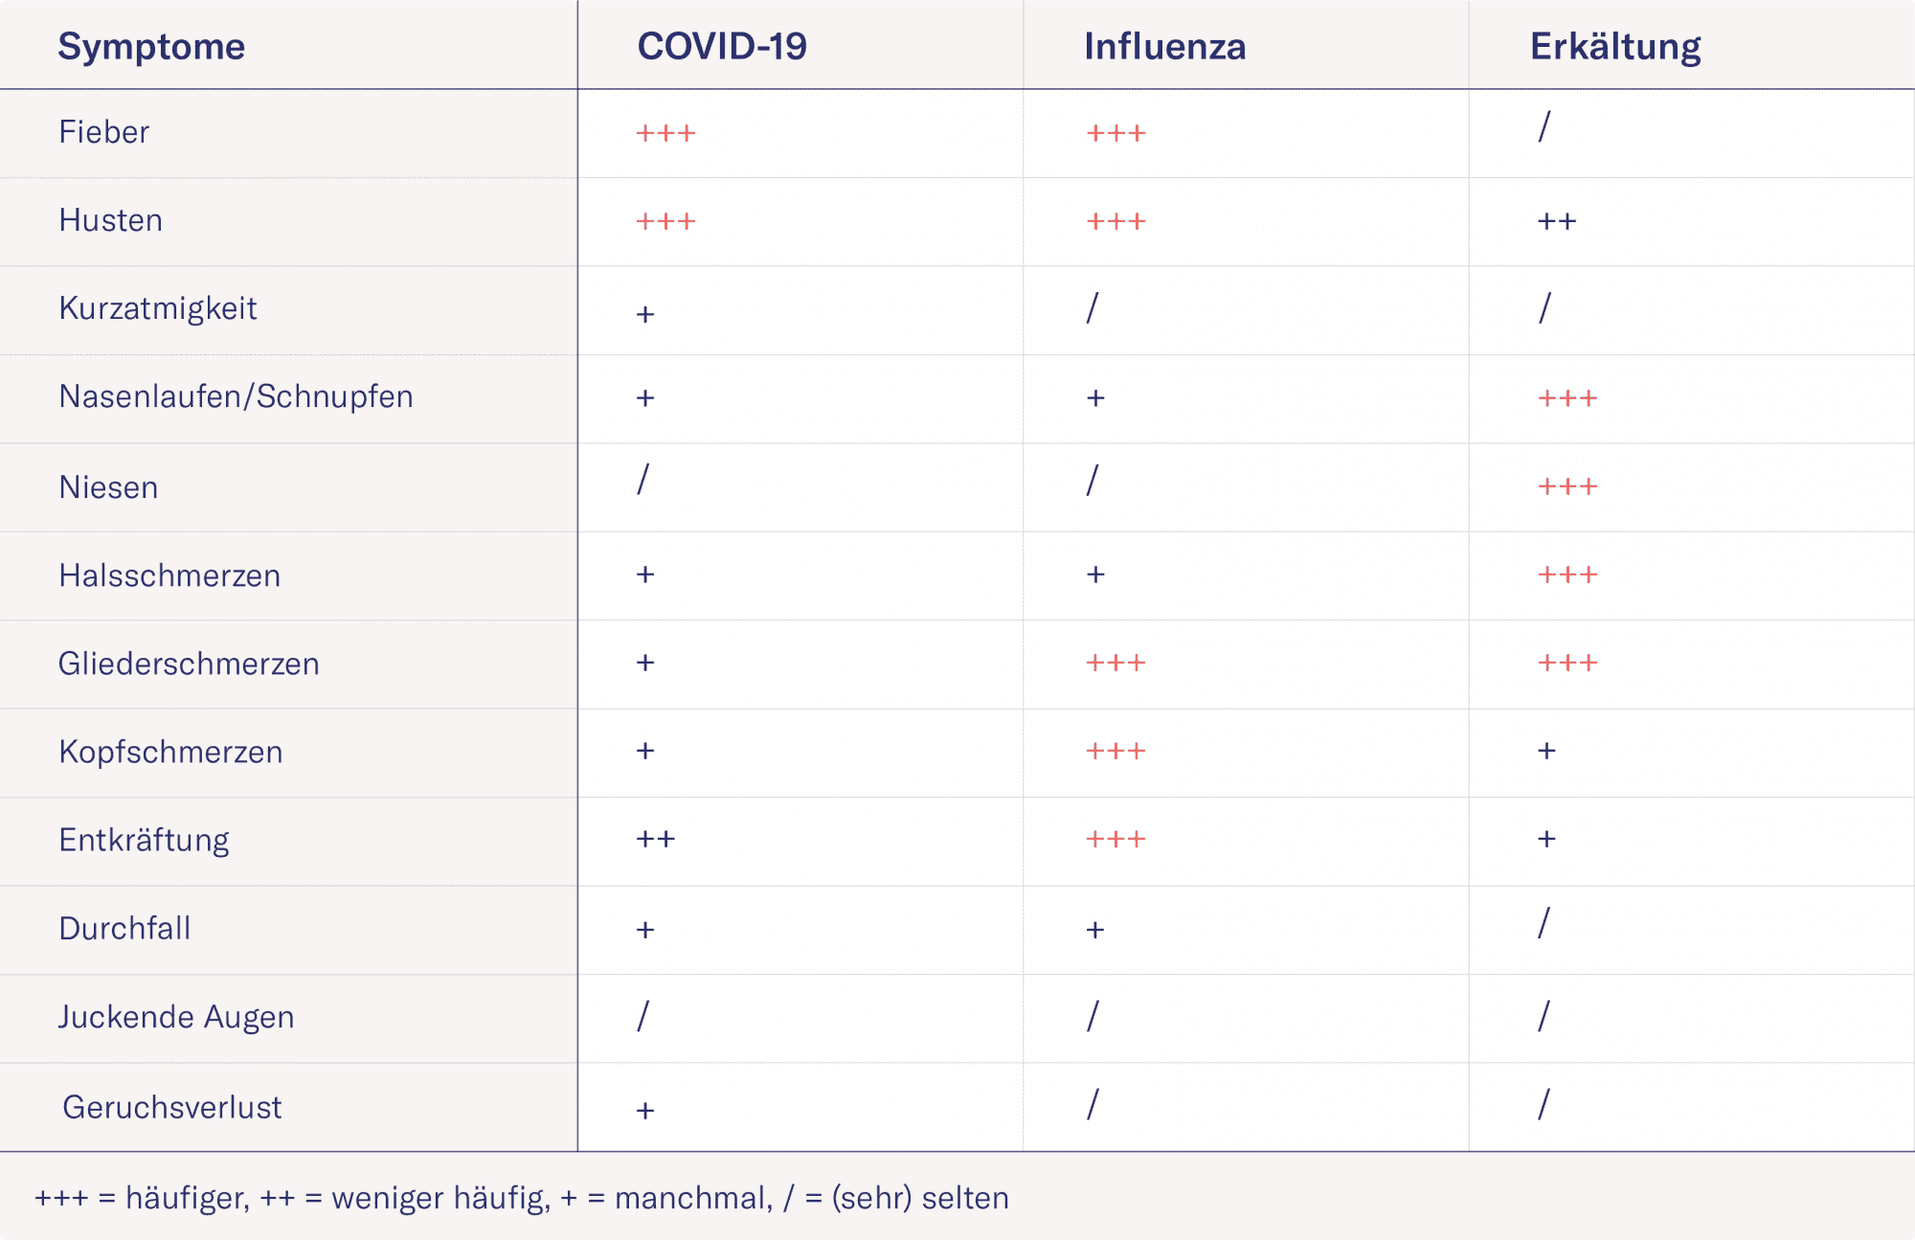Select the Nasenlaufen/Schnupfen row label
Image resolution: width=1915 pixels, height=1240 pixels.
pos(236,396)
